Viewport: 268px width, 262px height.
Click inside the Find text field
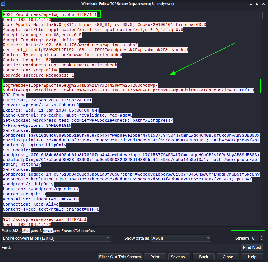pos(126,248)
